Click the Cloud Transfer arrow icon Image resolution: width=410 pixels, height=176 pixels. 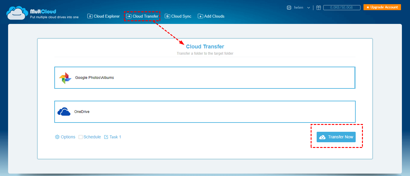point(129,16)
